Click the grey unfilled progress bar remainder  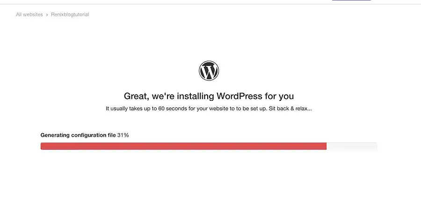352,146
